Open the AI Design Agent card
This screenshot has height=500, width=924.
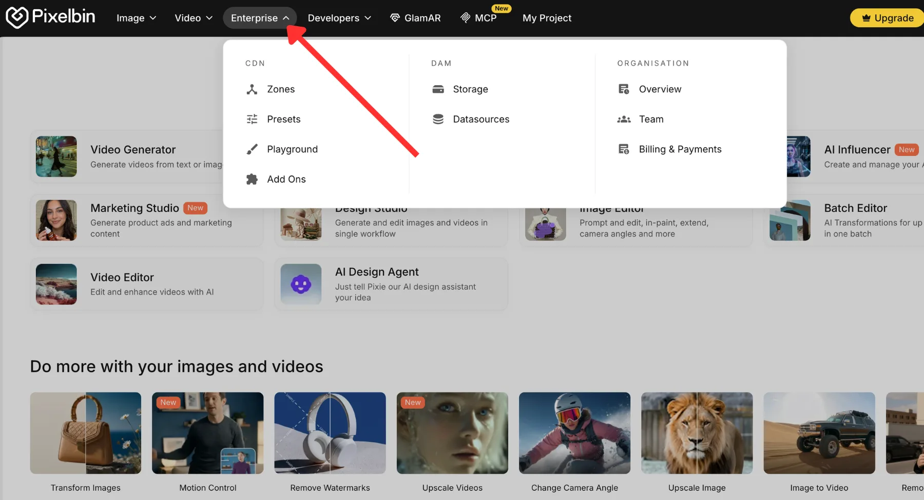[x=391, y=284]
